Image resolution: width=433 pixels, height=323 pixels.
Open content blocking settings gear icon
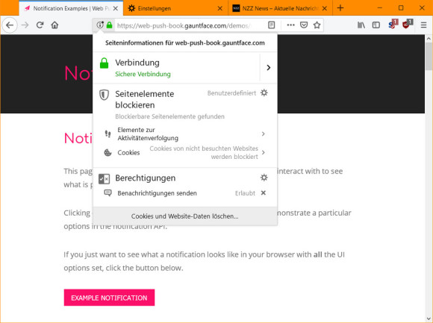264,92
